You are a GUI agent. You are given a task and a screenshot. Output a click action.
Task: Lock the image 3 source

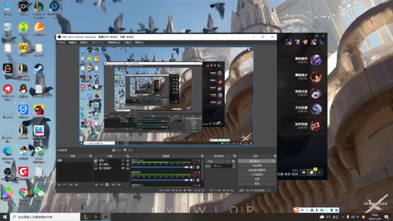click(128, 161)
